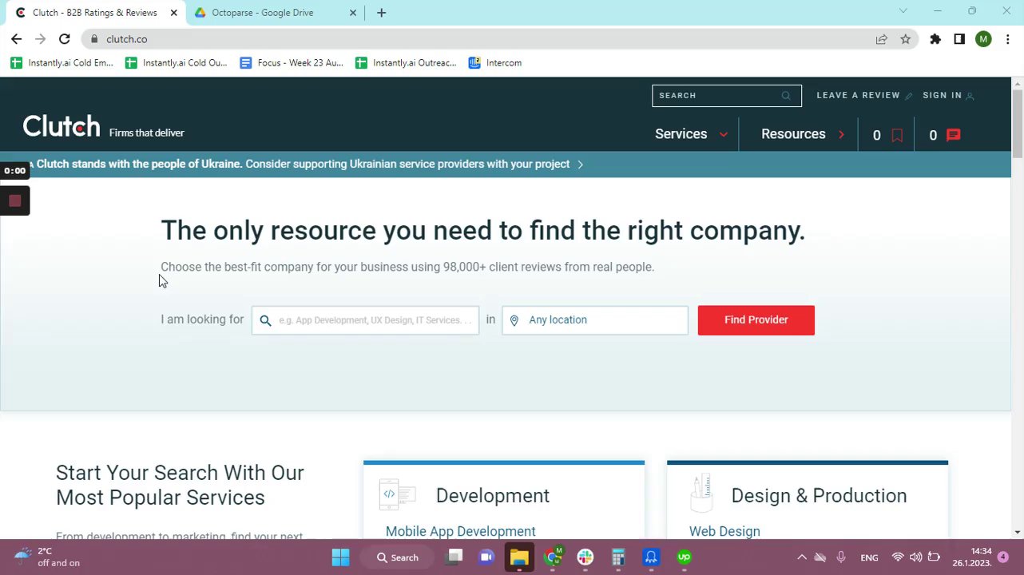Open the Octoparse taskbar icon
The width and height of the screenshot is (1024, 575).
[x=651, y=557]
